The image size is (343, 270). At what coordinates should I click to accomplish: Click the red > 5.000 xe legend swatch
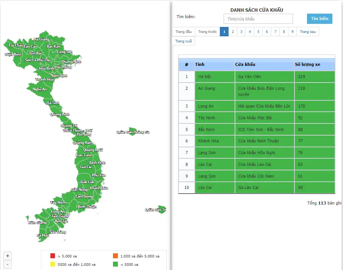[x=53, y=256]
